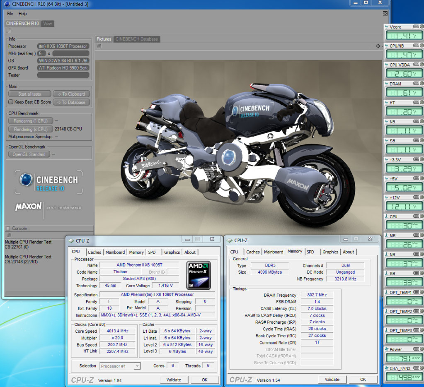Run the Rendering (1 CPU) benchmark

[x=31, y=121]
